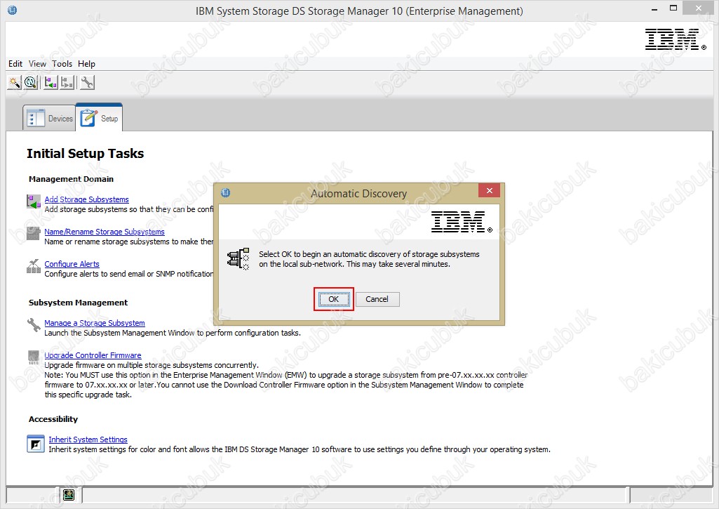The height and width of the screenshot is (509, 719).
Task: Minimize the Enterprise Management window
Action: (654, 8)
